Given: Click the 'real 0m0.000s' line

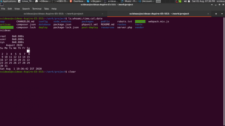Looking at the screenshot, I should click(x=12, y=36).
